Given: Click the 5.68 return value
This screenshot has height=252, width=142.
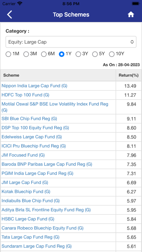Looking at the screenshot, I should [131, 228].
